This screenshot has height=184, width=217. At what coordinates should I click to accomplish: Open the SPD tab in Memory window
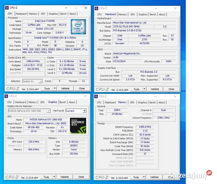[132, 102]
